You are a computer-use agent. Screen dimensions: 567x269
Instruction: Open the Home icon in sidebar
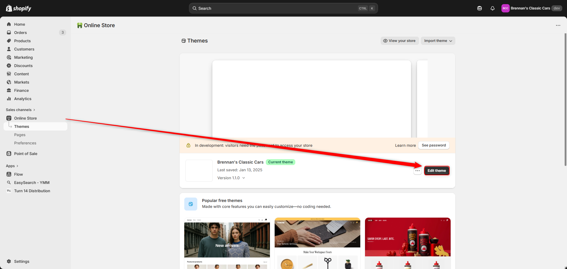pyautogui.click(x=9, y=24)
